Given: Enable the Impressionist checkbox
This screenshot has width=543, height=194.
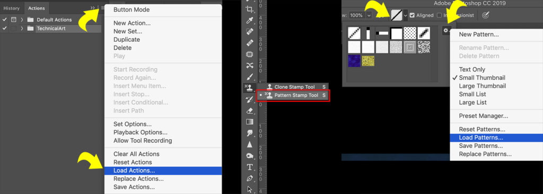Looking at the screenshot, I should 439,15.
